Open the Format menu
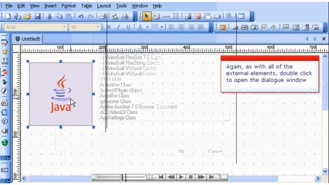The image size is (329, 185). pyautogui.click(x=68, y=6)
